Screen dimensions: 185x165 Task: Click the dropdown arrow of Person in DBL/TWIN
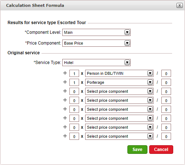click(150, 73)
